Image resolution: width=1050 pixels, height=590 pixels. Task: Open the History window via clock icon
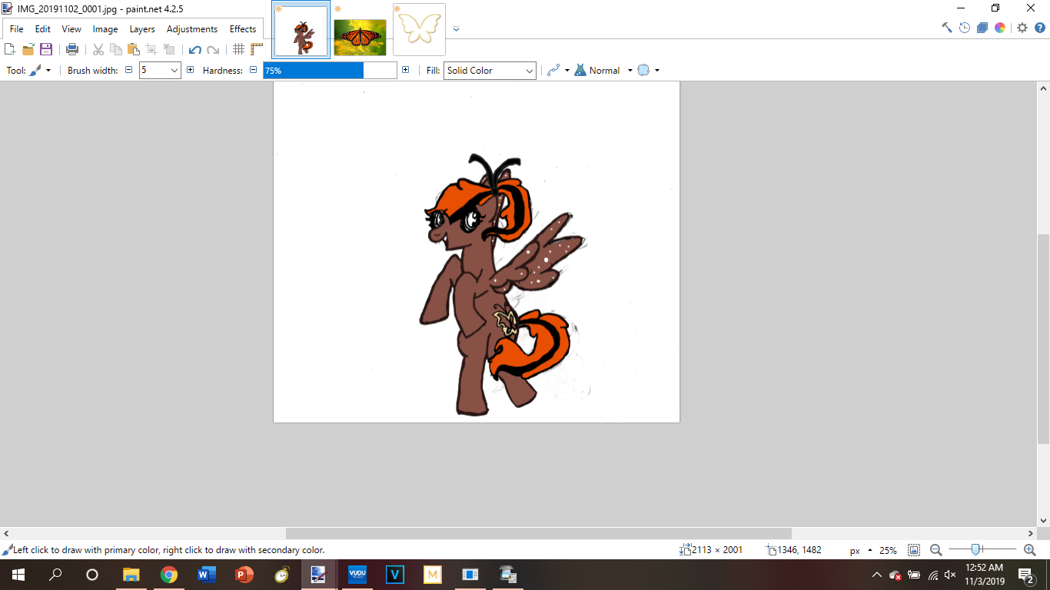point(965,28)
